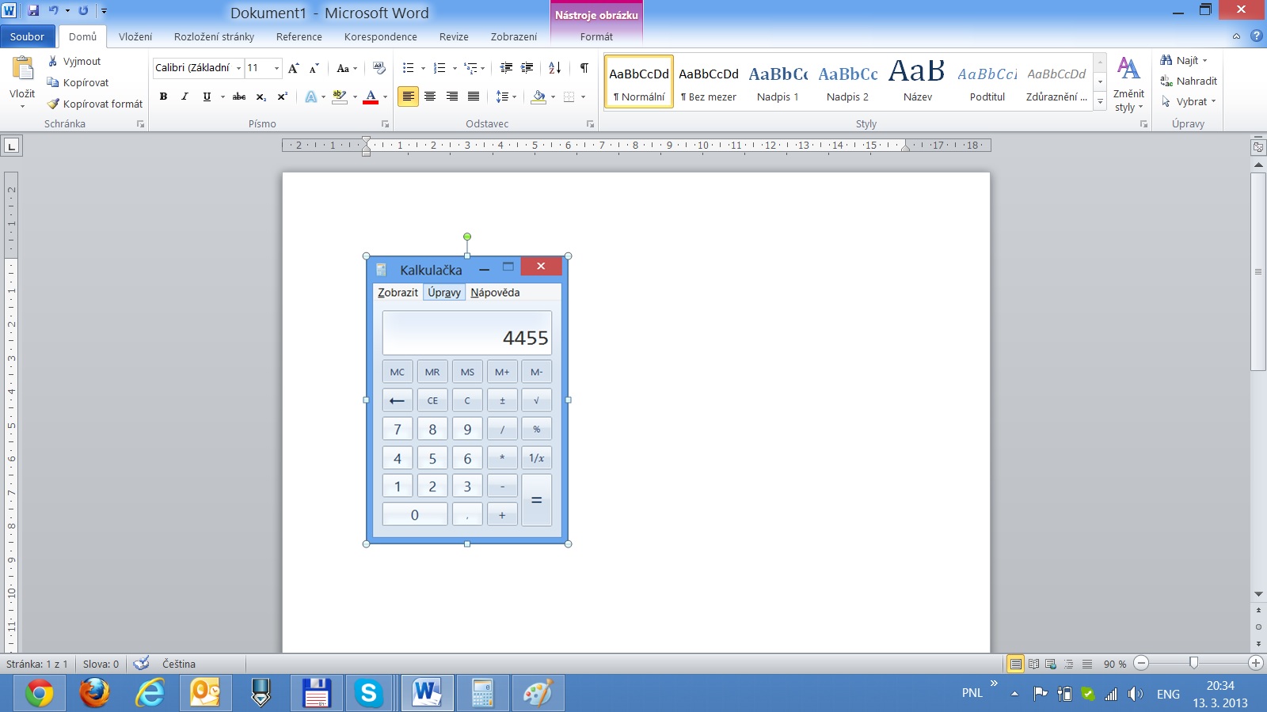Toggle italic formatting
The height and width of the screenshot is (712, 1267).
185,97
